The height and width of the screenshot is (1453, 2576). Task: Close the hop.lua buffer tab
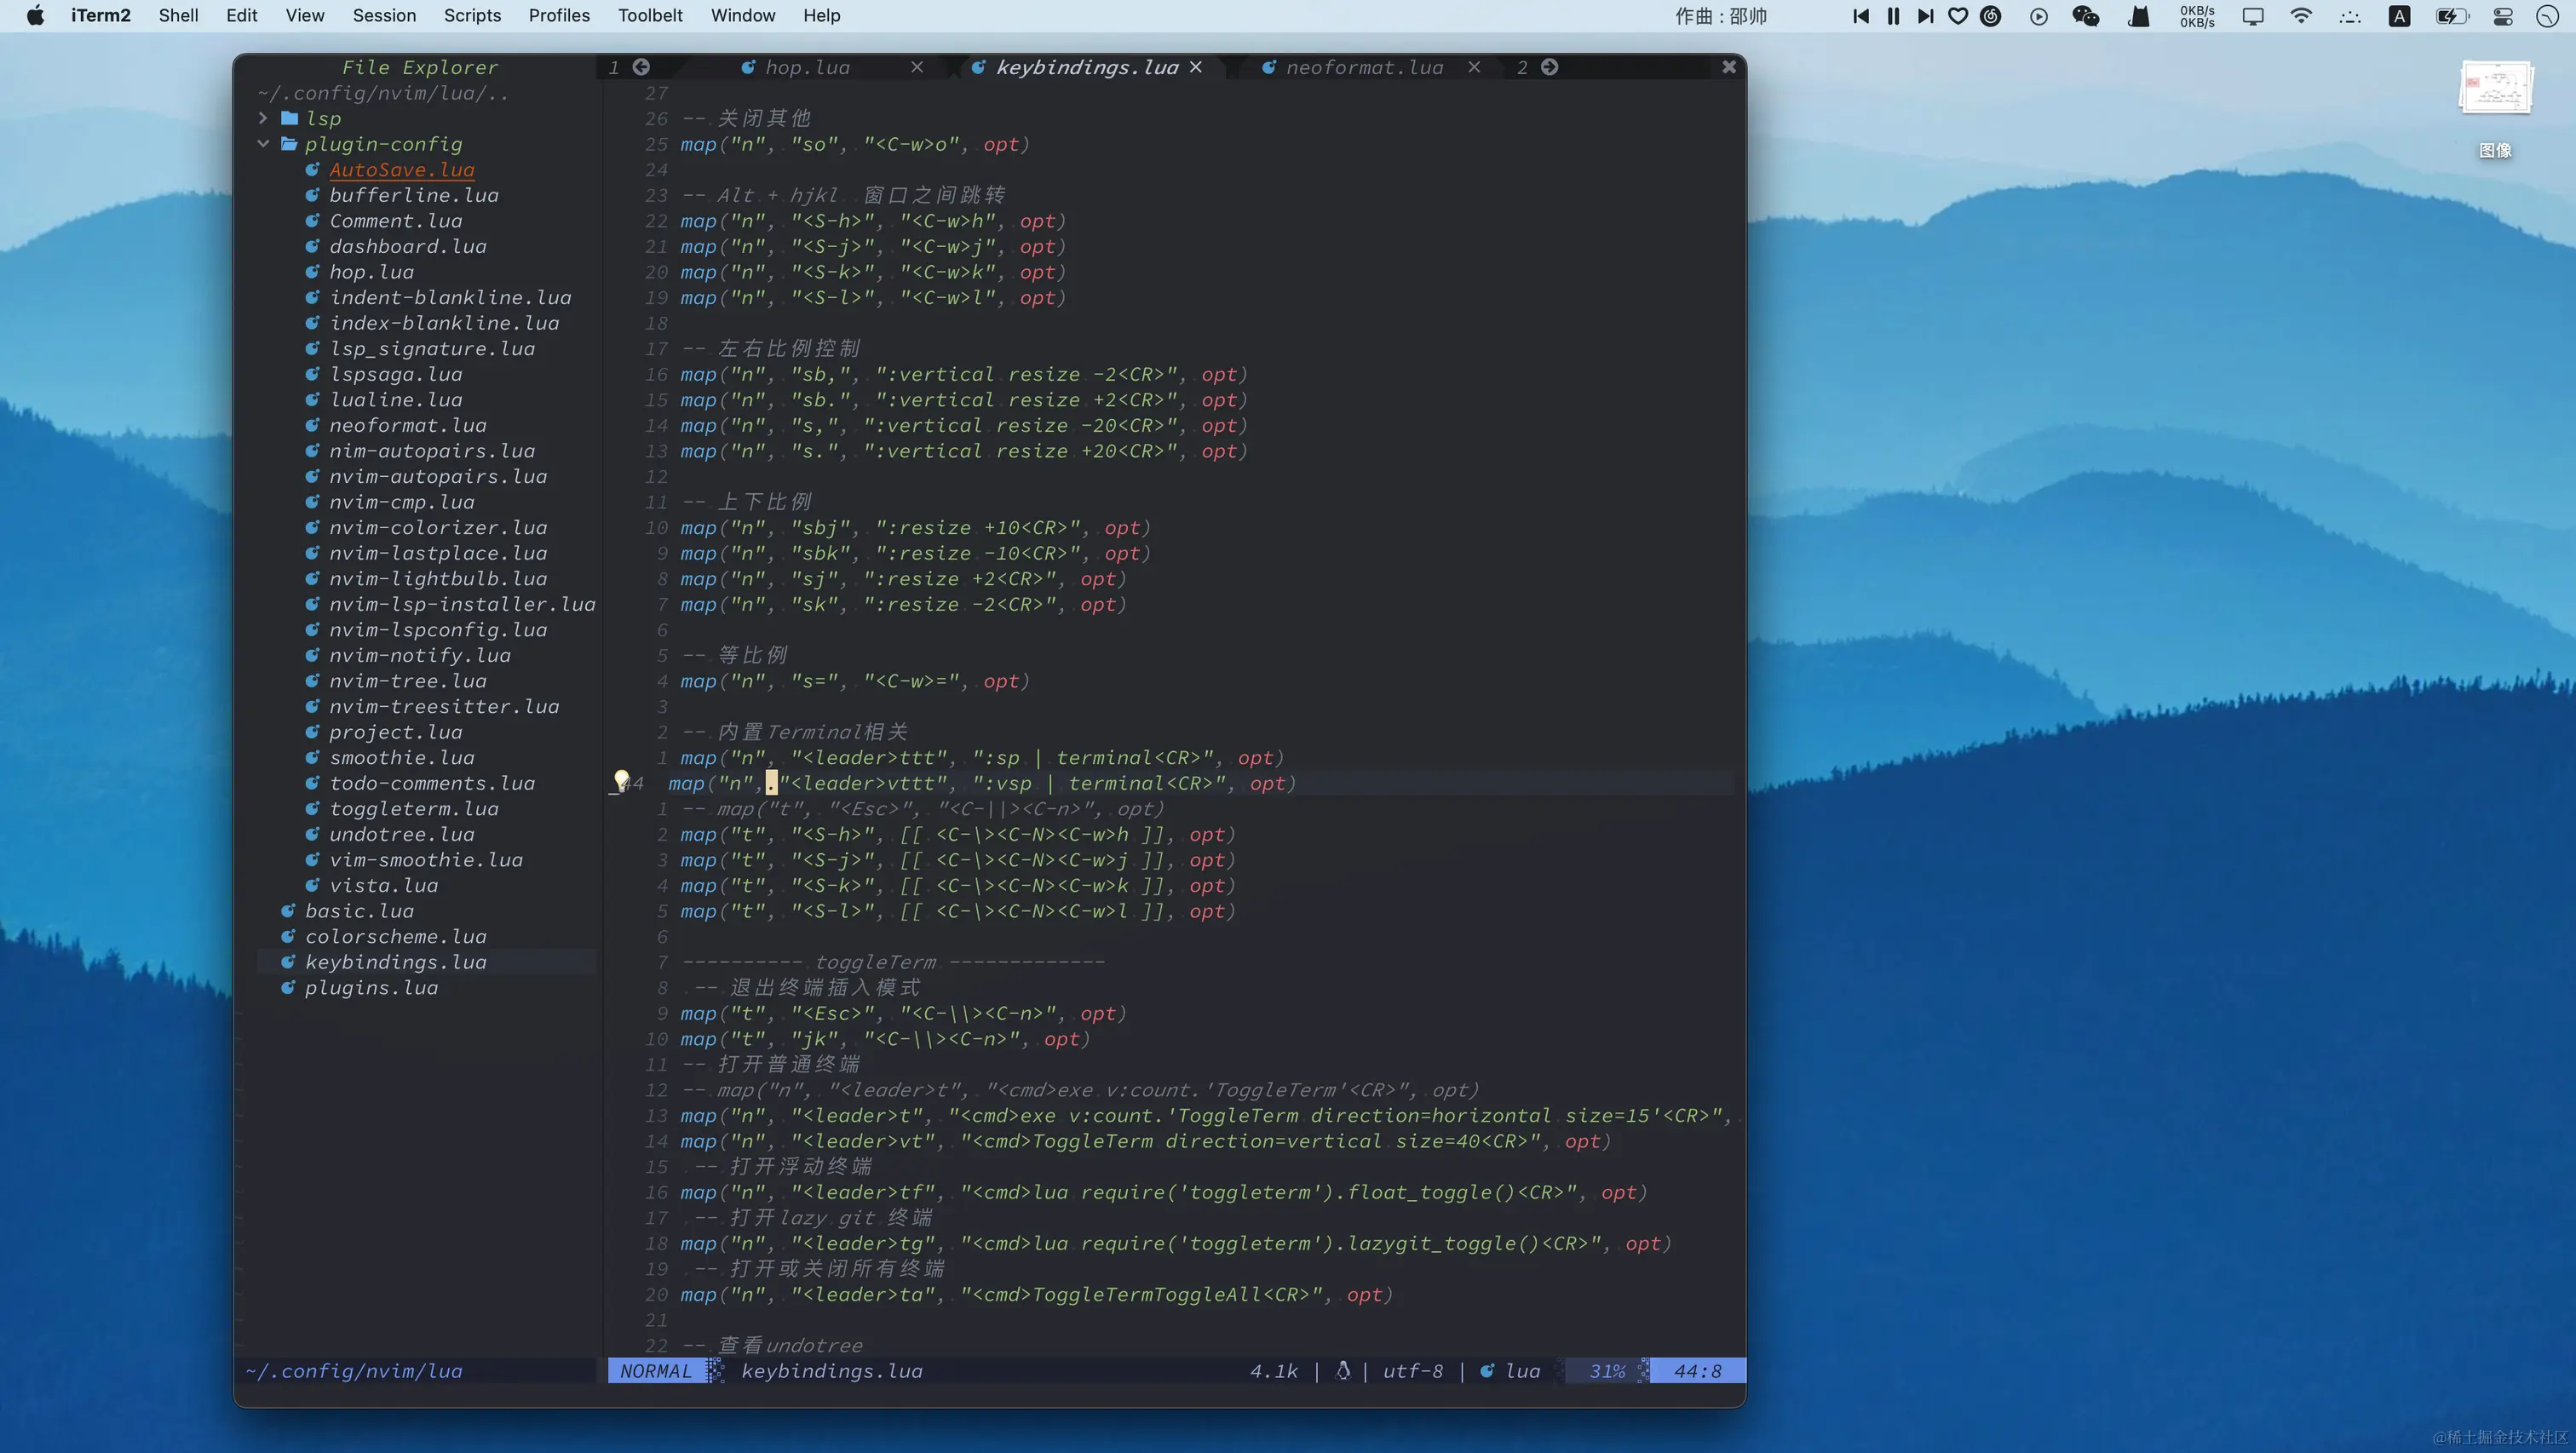[x=916, y=67]
